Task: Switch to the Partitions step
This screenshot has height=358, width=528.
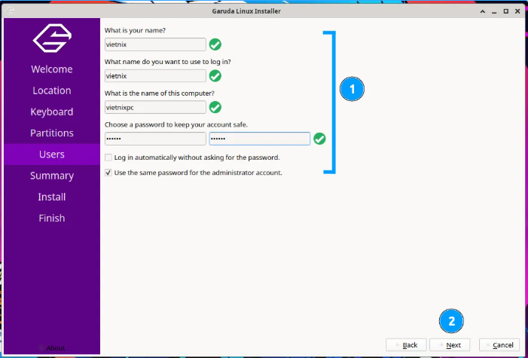Action: click(52, 133)
